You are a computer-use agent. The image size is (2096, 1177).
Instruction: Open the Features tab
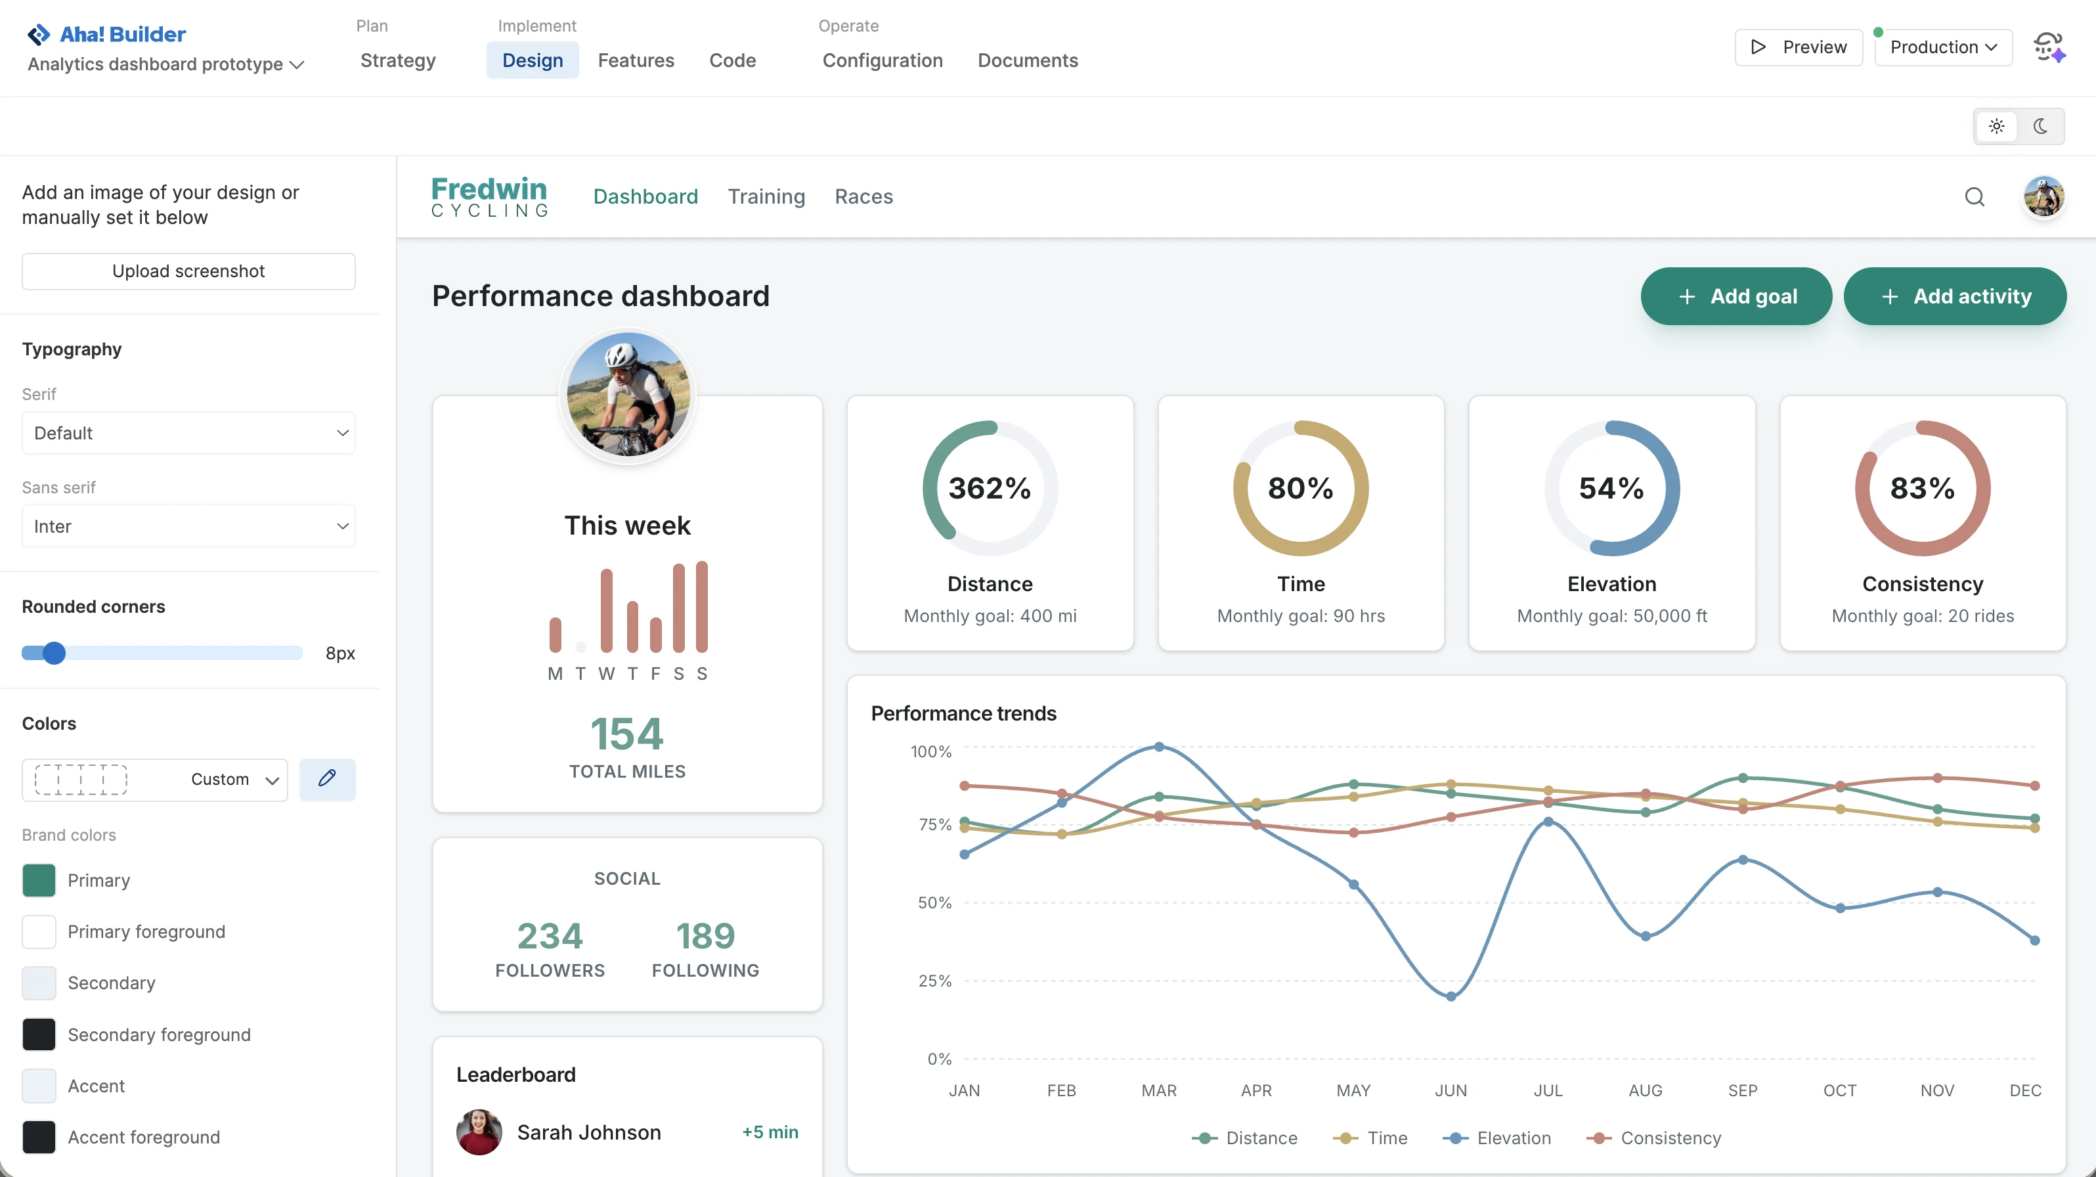(636, 60)
